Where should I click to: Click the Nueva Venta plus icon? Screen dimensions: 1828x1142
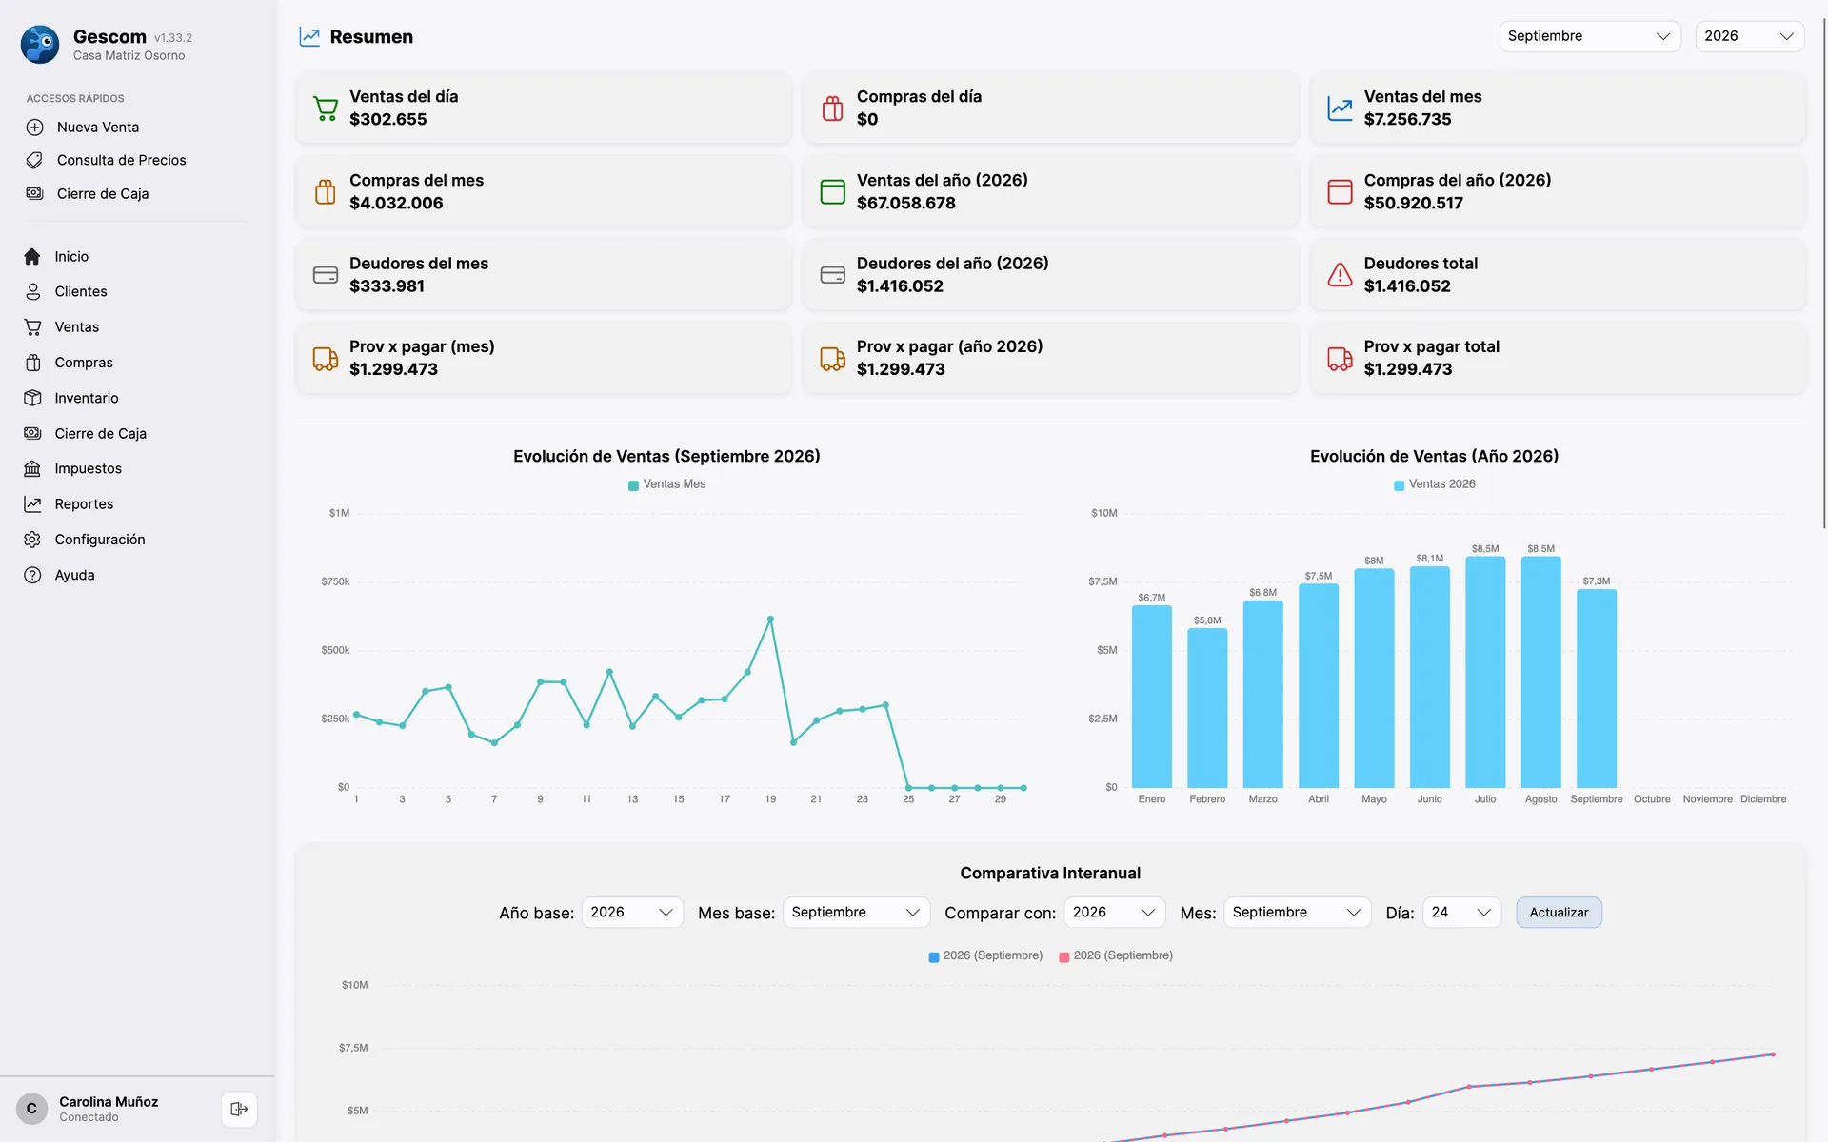tap(34, 128)
